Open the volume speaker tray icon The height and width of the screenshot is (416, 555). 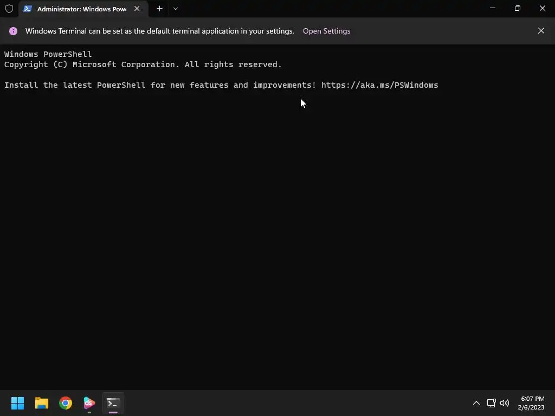point(505,403)
